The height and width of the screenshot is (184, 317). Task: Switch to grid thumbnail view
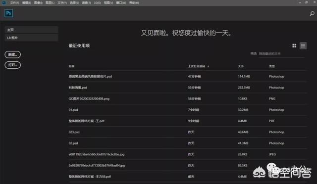294,46
